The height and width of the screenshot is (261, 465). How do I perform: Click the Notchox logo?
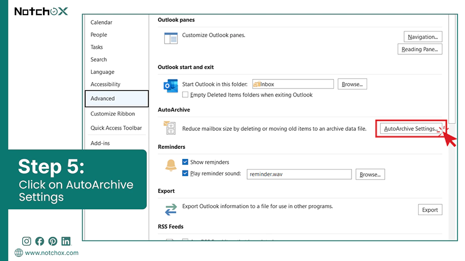point(41,12)
